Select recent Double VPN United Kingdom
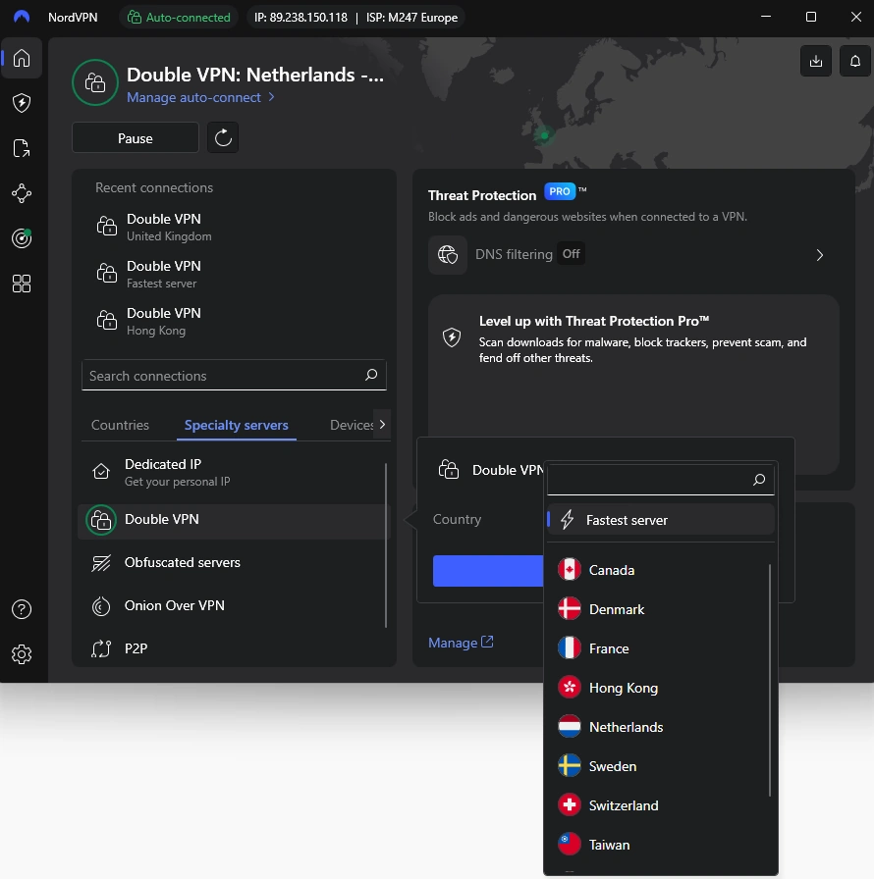This screenshot has height=879, width=874. click(x=233, y=227)
